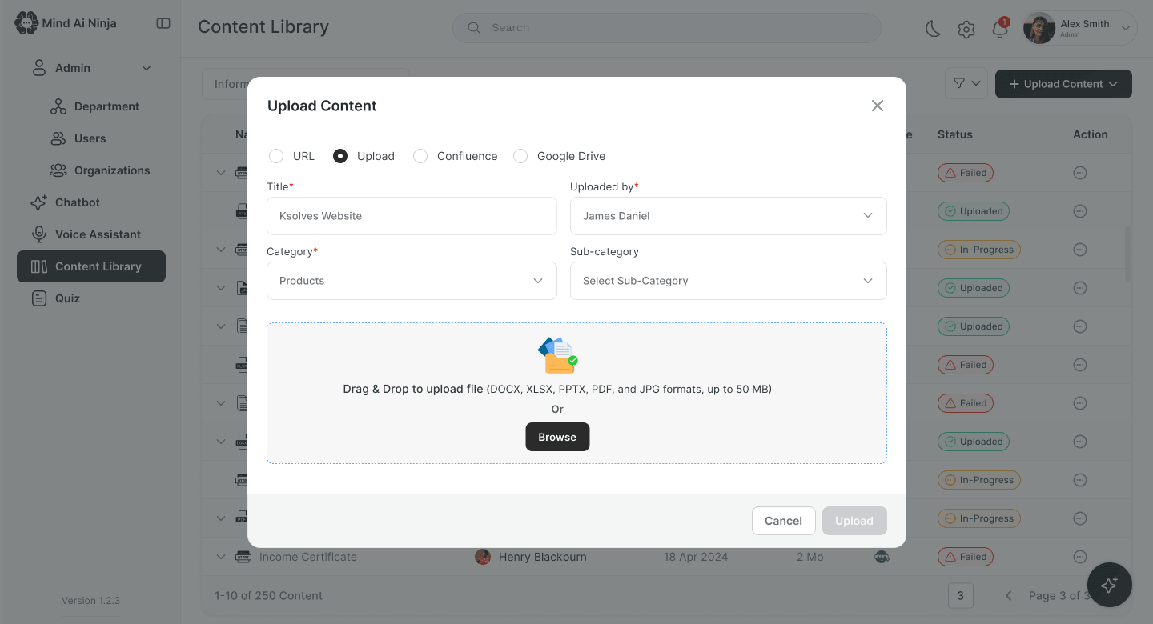
Task: Click the Browse button
Action: pyautogui.click(x=557, y=437)
